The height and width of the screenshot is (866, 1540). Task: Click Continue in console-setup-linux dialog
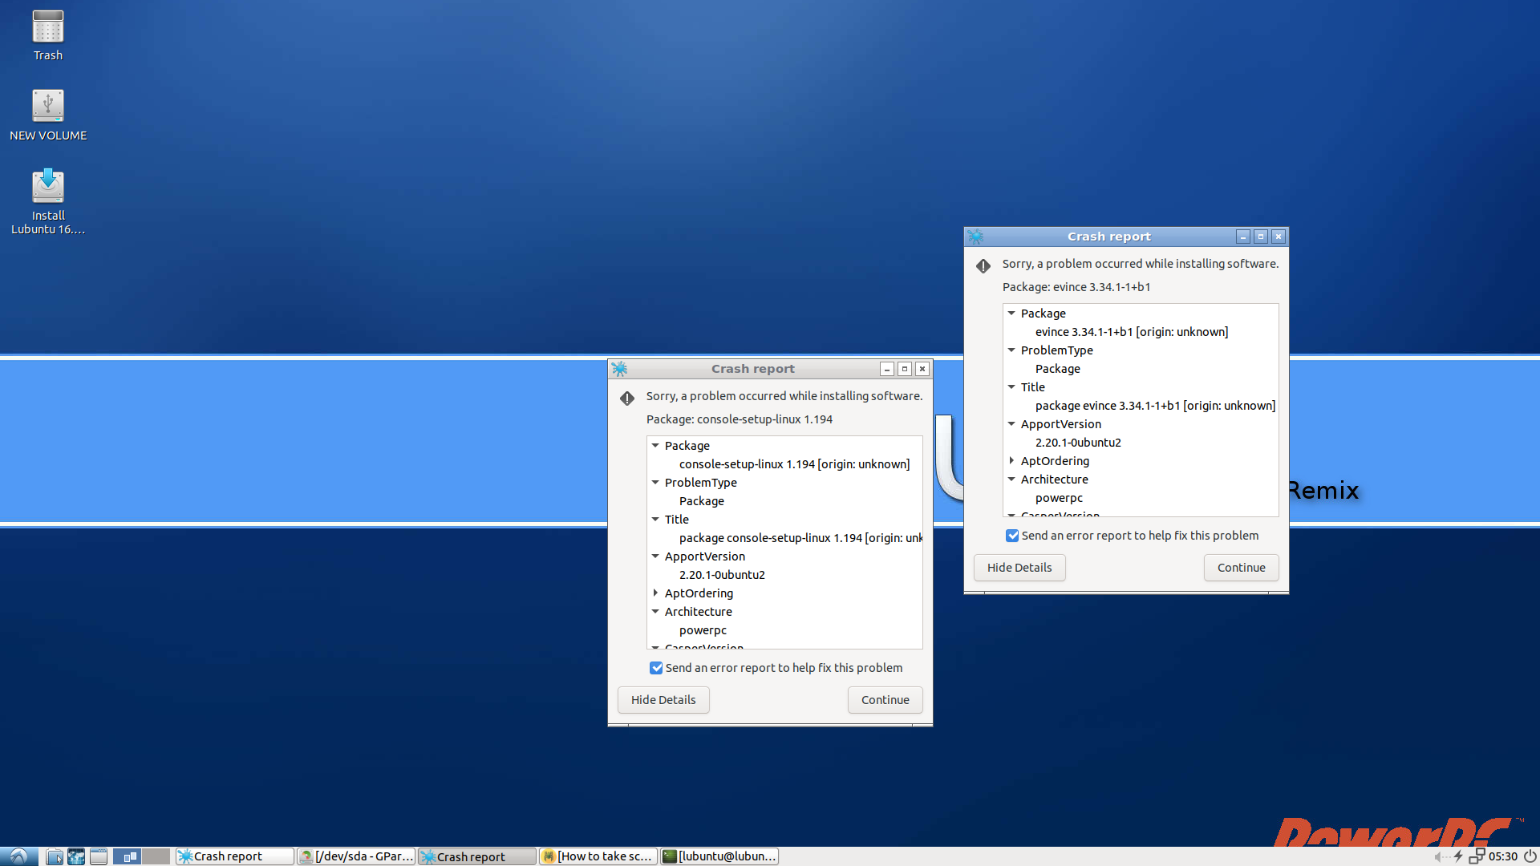(885, 700)
